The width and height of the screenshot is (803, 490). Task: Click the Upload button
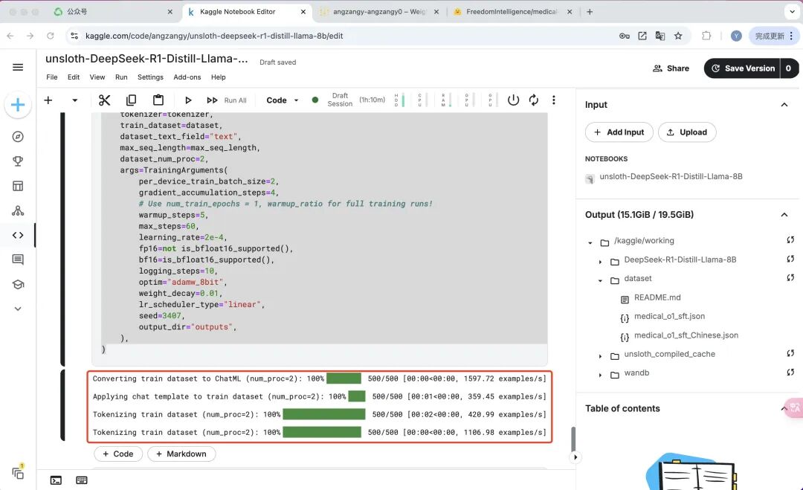point(687,132)
